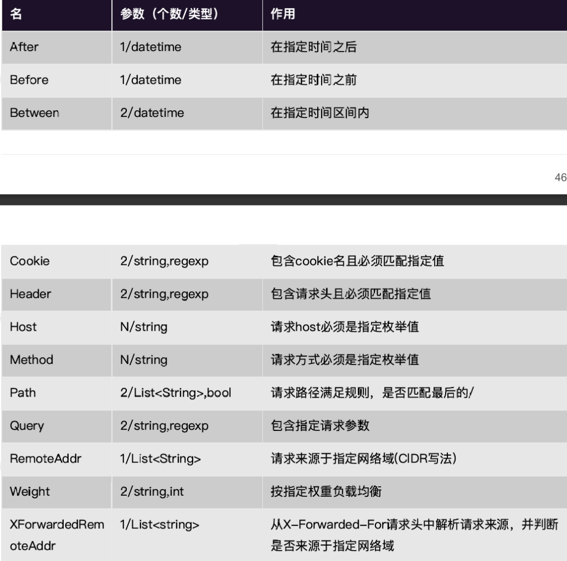Screen dimensions: 567x561
Task: Click the Header row name cell
Action: tap(30, 294)
